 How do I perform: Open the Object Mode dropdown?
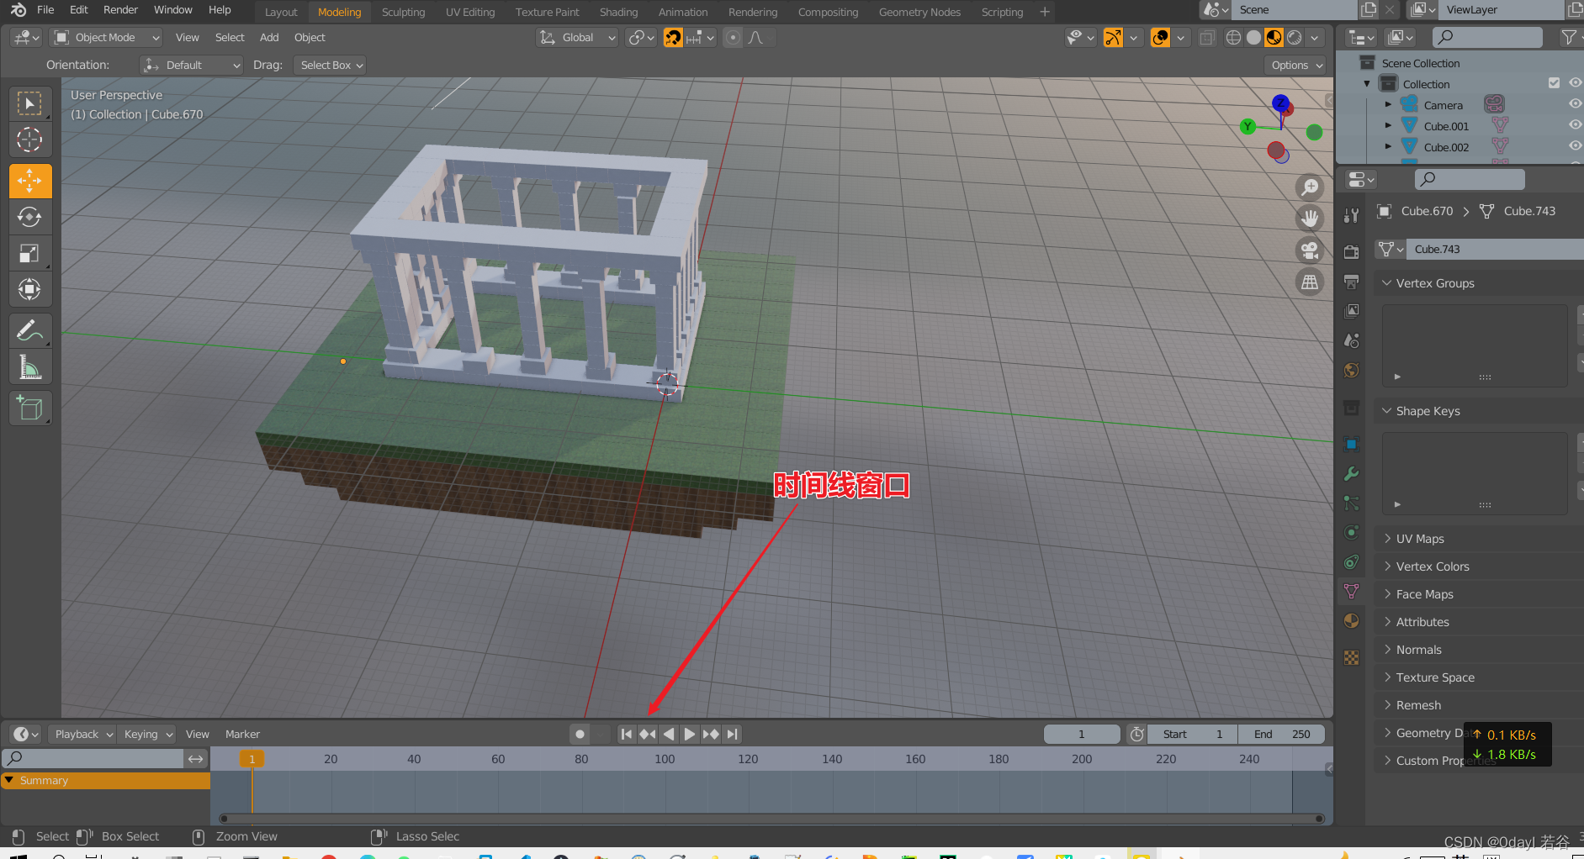pyautogui.click(x=105, y=37)
